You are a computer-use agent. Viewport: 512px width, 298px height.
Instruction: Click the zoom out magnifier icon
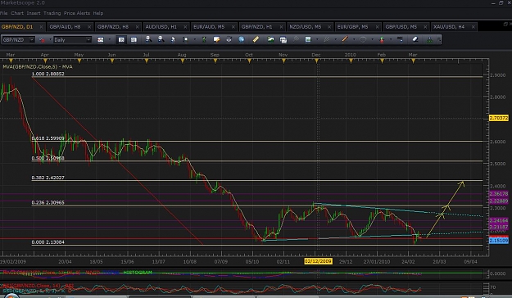click(161, 39)
